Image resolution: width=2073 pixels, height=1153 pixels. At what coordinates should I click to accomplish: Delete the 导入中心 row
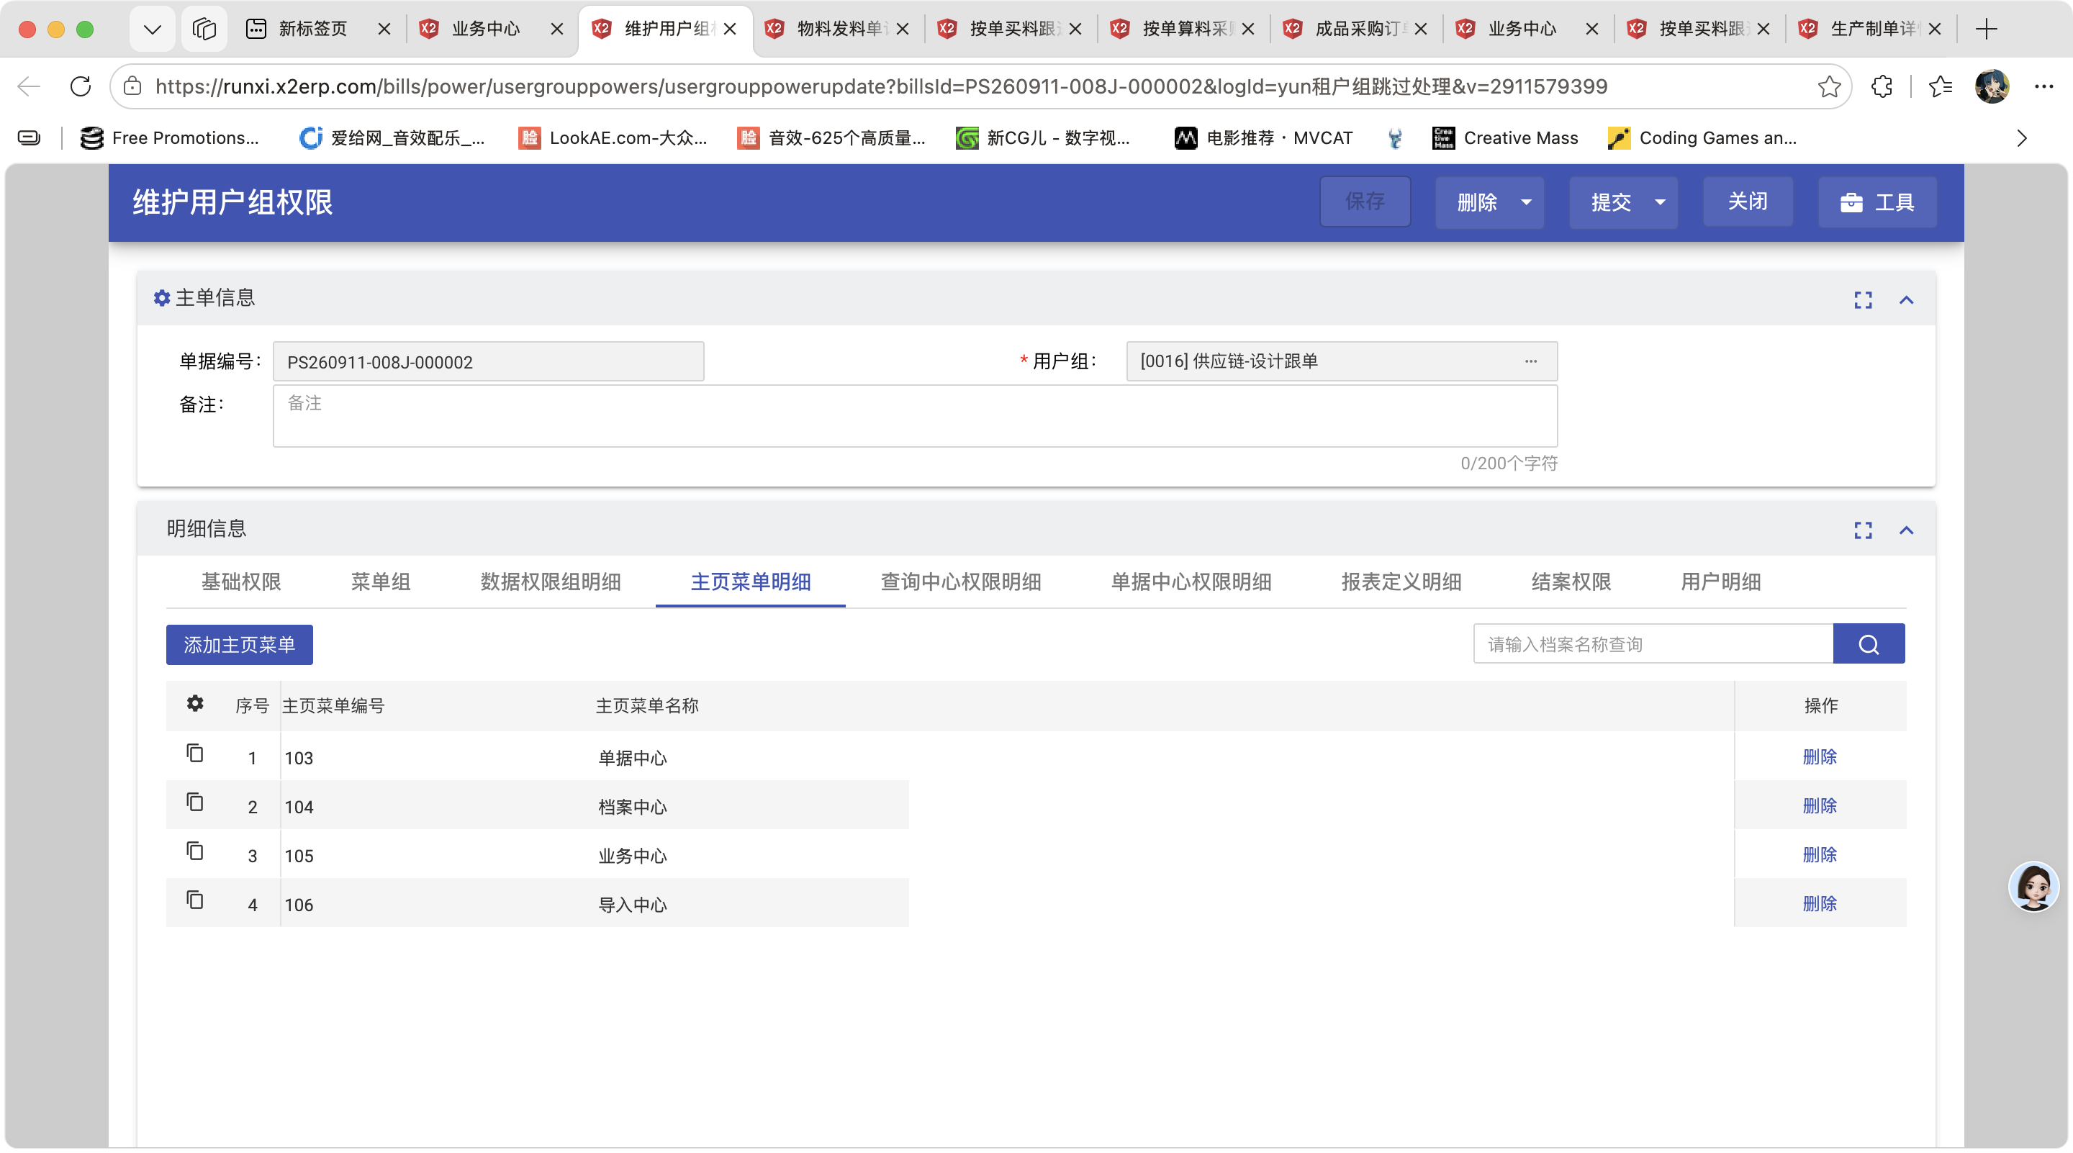click(x=1820, y=903)
